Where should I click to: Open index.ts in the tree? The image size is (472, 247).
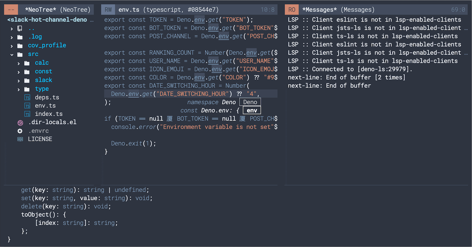pos(49,114)
